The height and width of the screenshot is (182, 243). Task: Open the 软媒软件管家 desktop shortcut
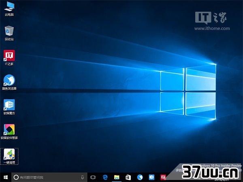click(x=9, y=132)
